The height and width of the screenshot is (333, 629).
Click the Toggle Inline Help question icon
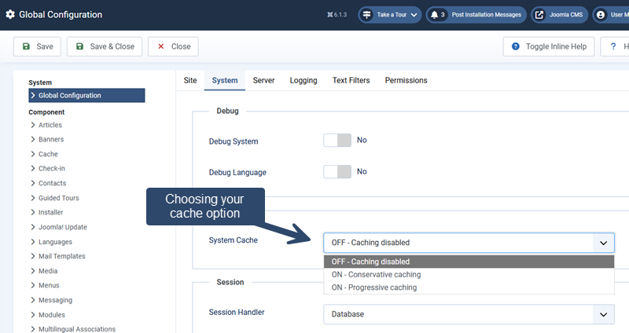516,46
